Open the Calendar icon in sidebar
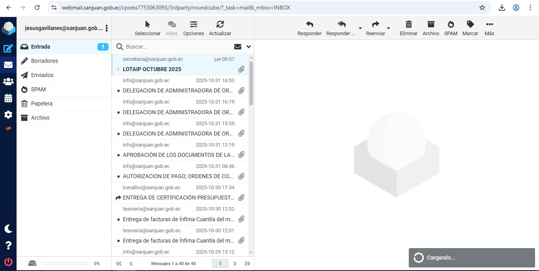The width and height of the screenshot is (539, 271). [8, 98]
